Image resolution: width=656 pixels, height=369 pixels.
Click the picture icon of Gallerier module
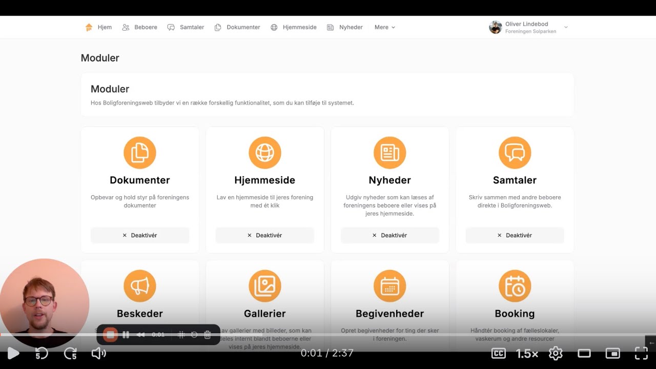[265, 286]
